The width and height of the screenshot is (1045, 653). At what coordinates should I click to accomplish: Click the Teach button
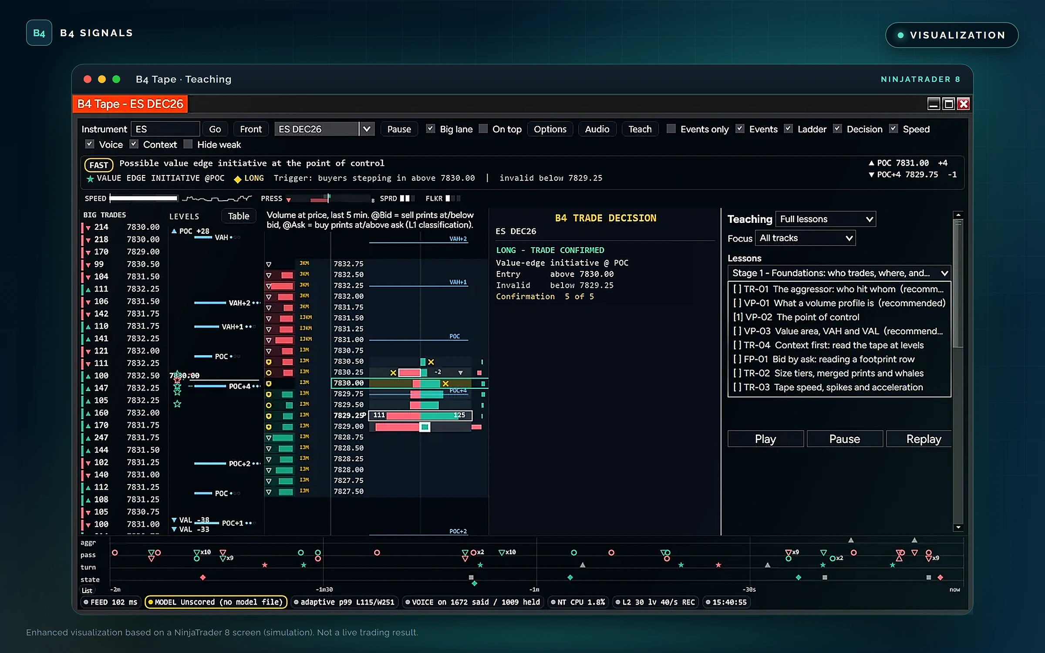(640, 129)
